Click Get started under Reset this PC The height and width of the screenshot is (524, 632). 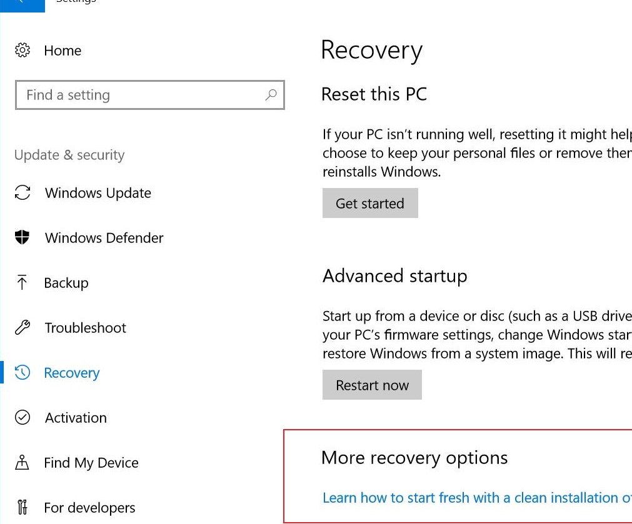pyautogui.click(x=370, y=203)
